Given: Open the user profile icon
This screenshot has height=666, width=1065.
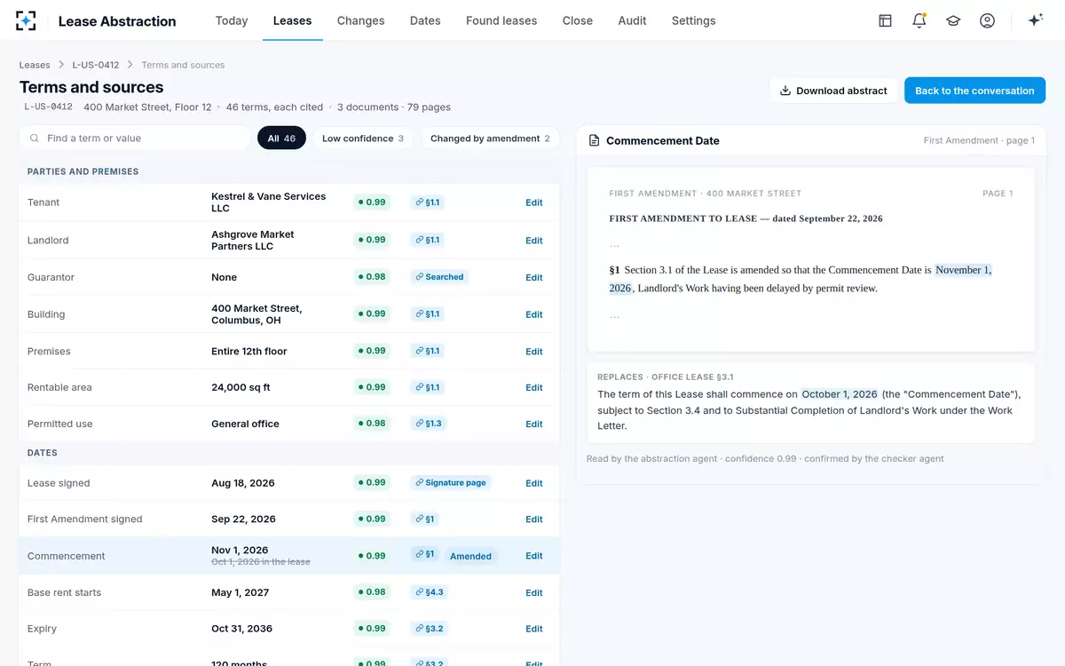Looking at the screenshot, I should point(987,20).
